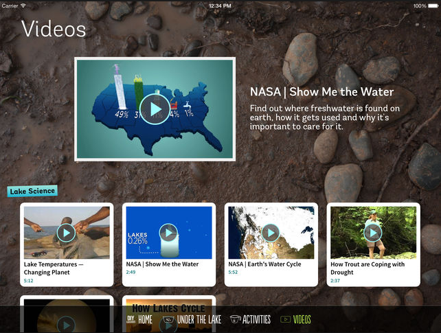The height and width of the screenshot is (333, 441).
Task: Click the Activities bucket icon
Action: click(235, 319)
